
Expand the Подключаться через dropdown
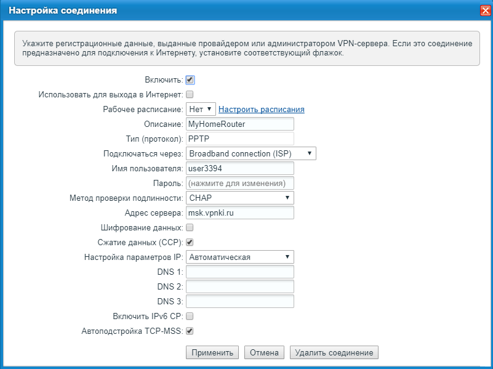click(x=251, y=153)
